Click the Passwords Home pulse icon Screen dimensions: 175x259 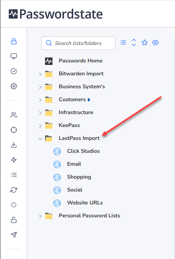(49, 61)
